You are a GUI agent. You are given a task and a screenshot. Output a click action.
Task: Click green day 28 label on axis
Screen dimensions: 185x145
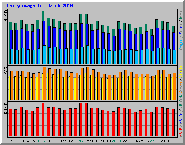(x=157, y=141)
